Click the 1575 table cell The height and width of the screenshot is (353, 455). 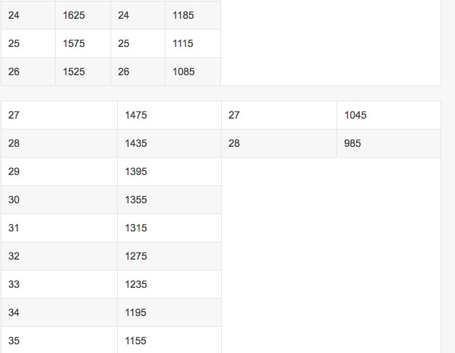82,43
